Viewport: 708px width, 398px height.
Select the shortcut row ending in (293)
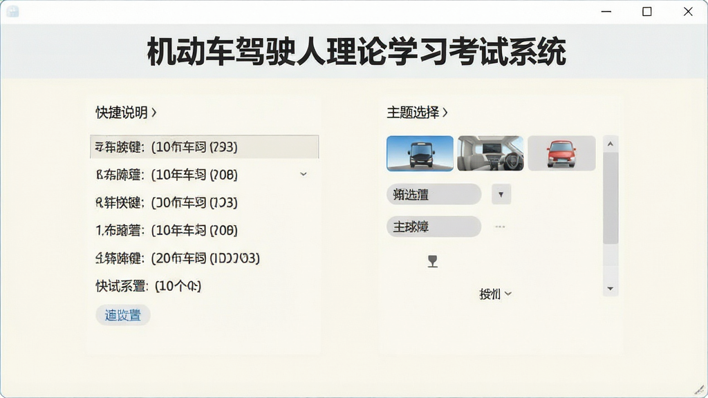tap(205, 146)
